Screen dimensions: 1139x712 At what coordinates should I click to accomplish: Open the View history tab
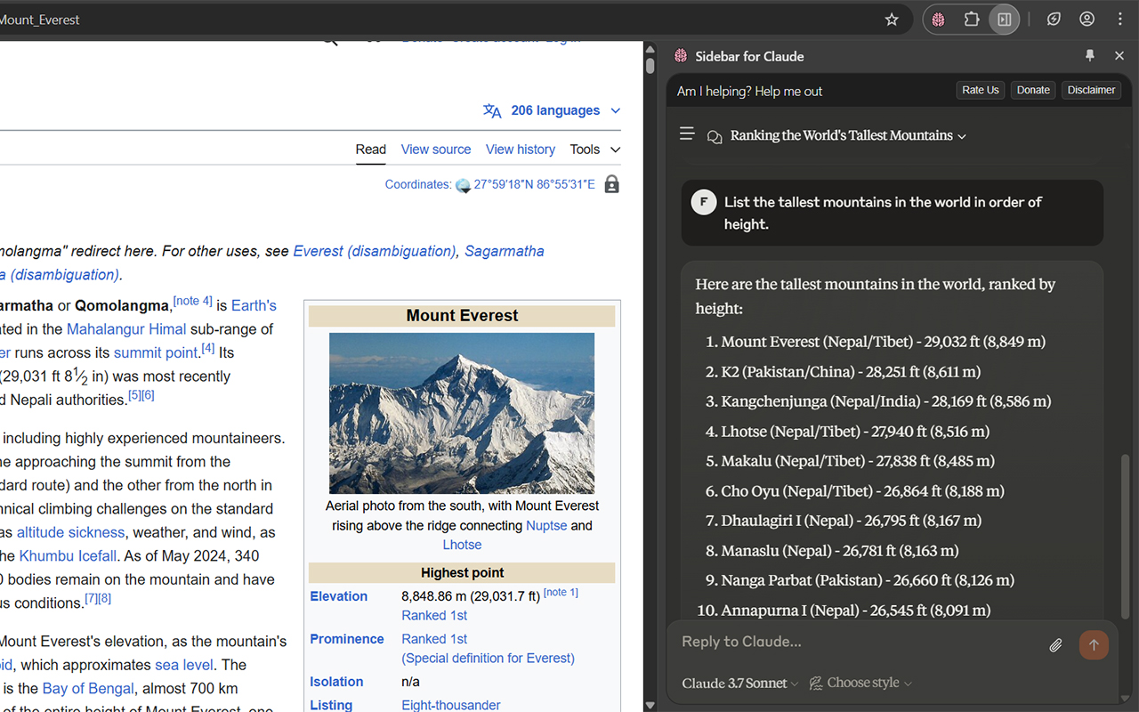(521, 150)
